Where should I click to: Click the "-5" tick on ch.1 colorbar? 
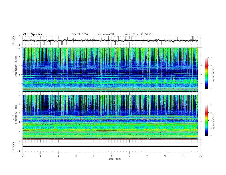[211, 73]
